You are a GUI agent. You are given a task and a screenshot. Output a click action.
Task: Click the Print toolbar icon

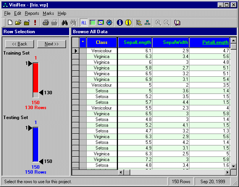45,23
